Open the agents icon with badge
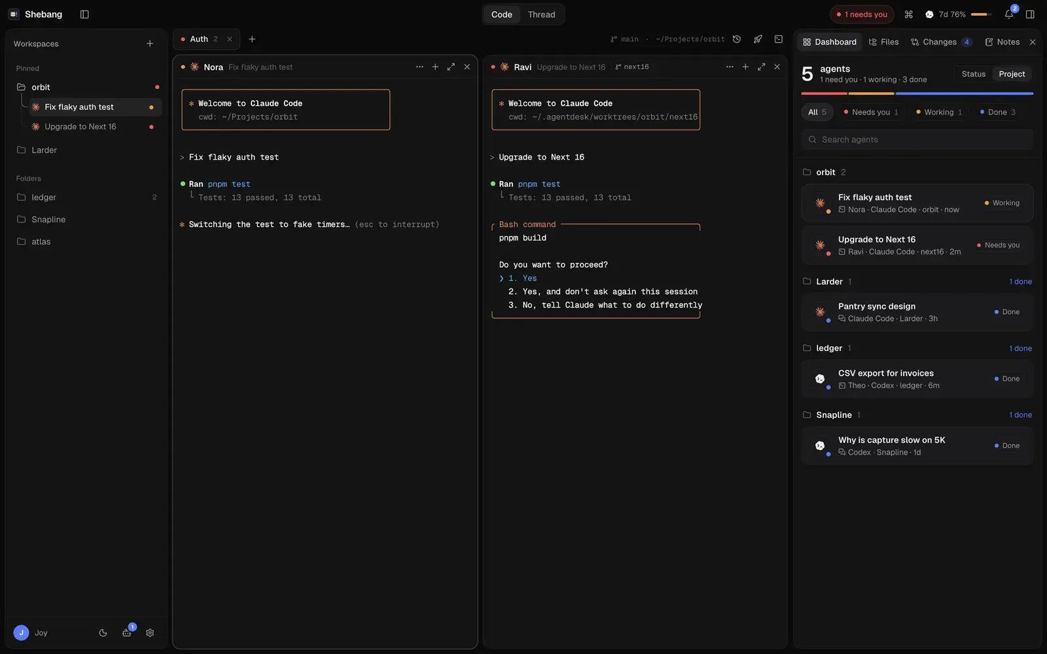The height and width of the screenshot is (654, 1047). 127,632
